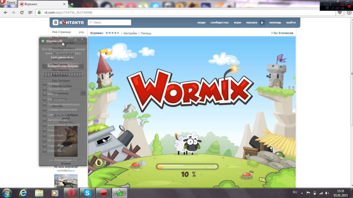Open Windows Media Player from the taskbar
353x198 pixels.
pyautogui.click(x=55, y=193)
